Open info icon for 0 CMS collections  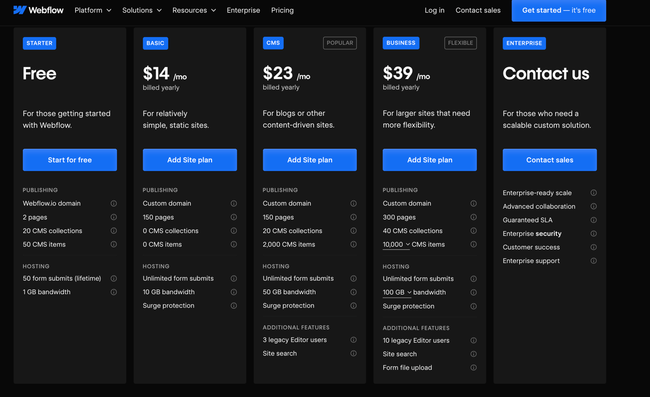[x=234, y=231]
